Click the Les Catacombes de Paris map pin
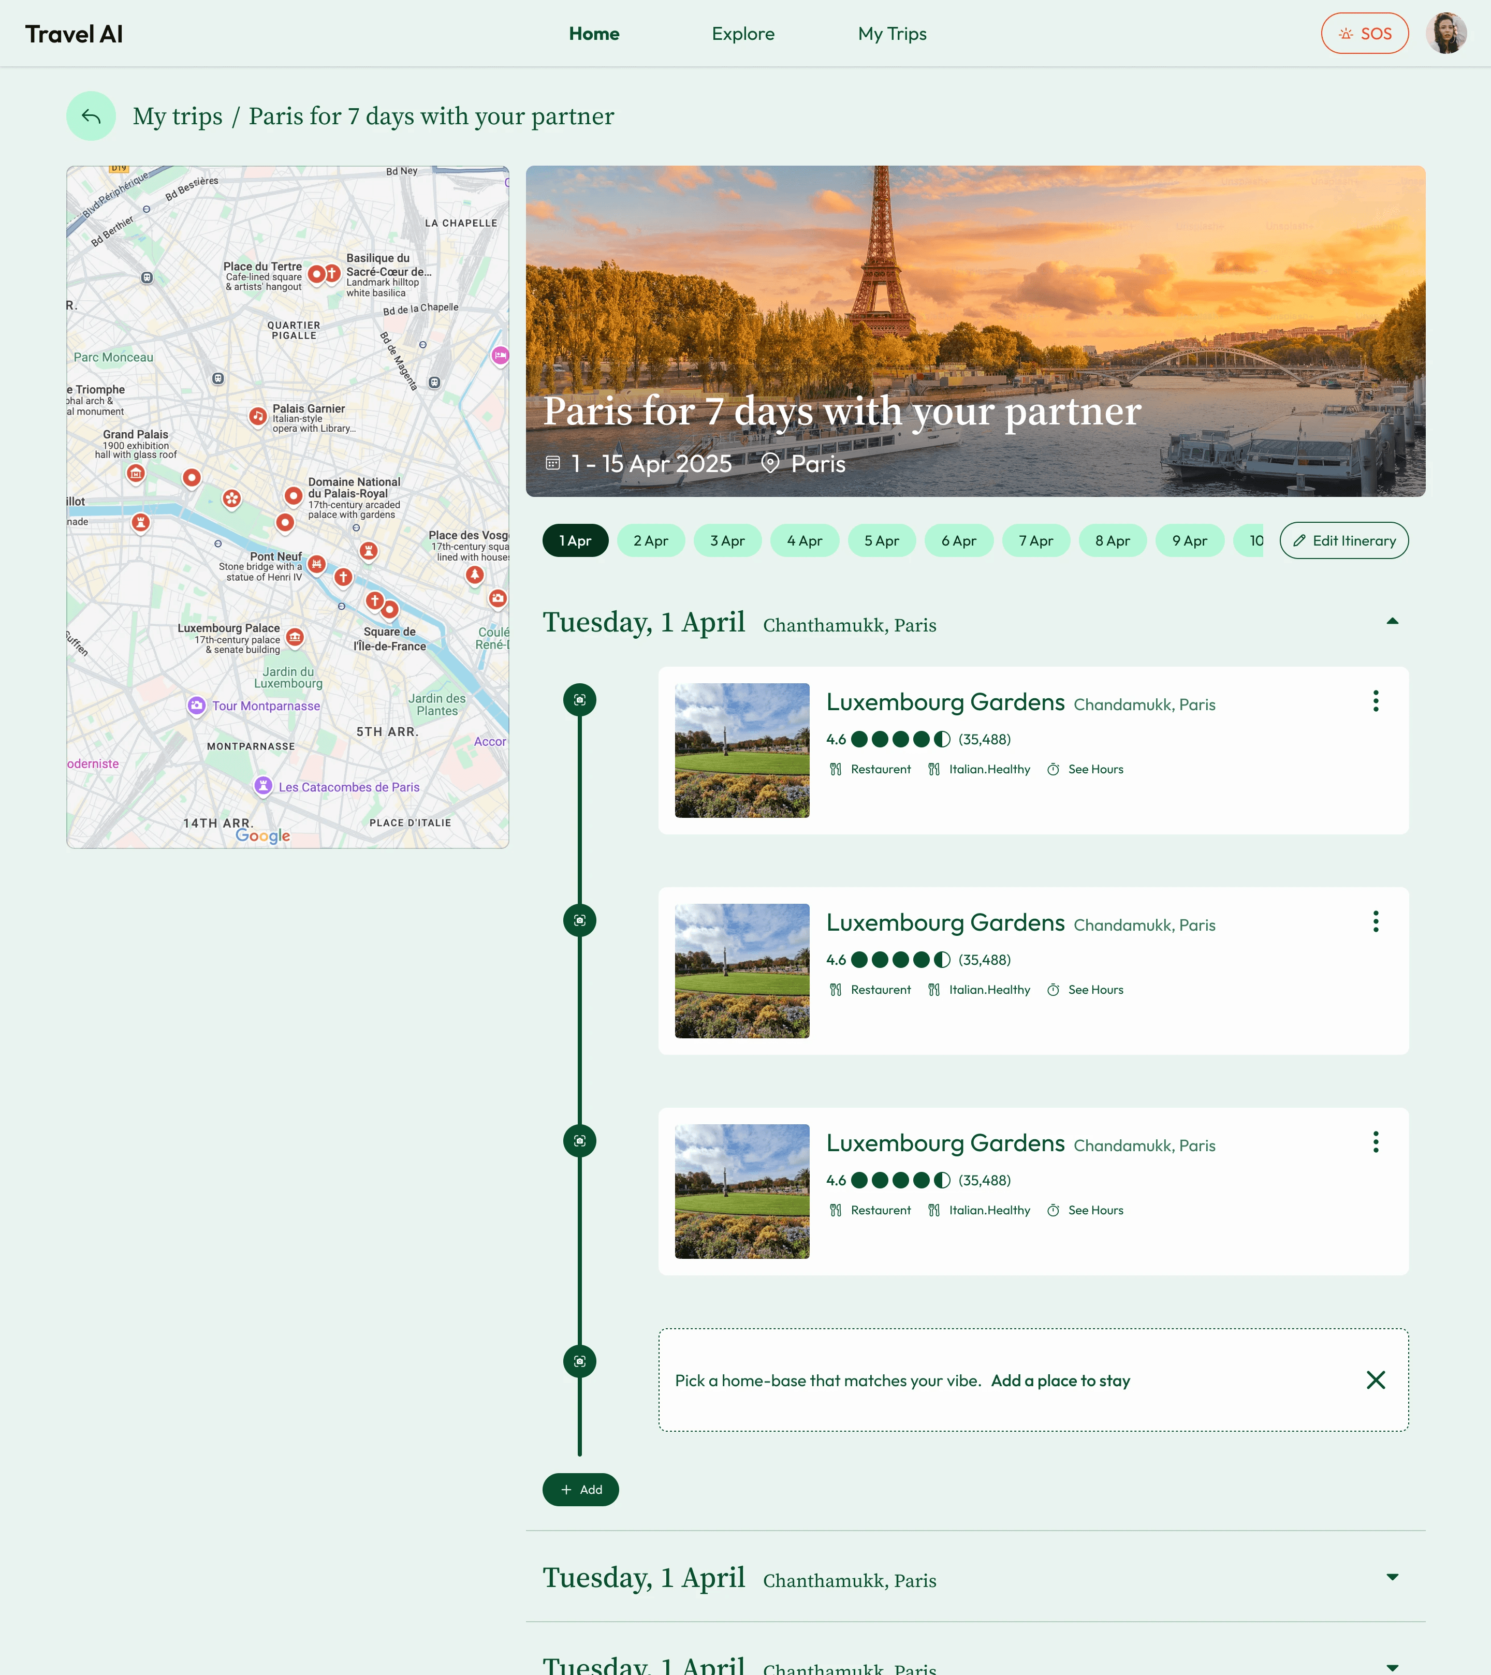 (263, 786)
